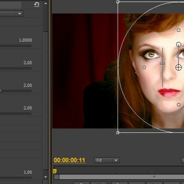Click the crosshair center point on the face
184x184 pixels.
[x=178, y=67]
